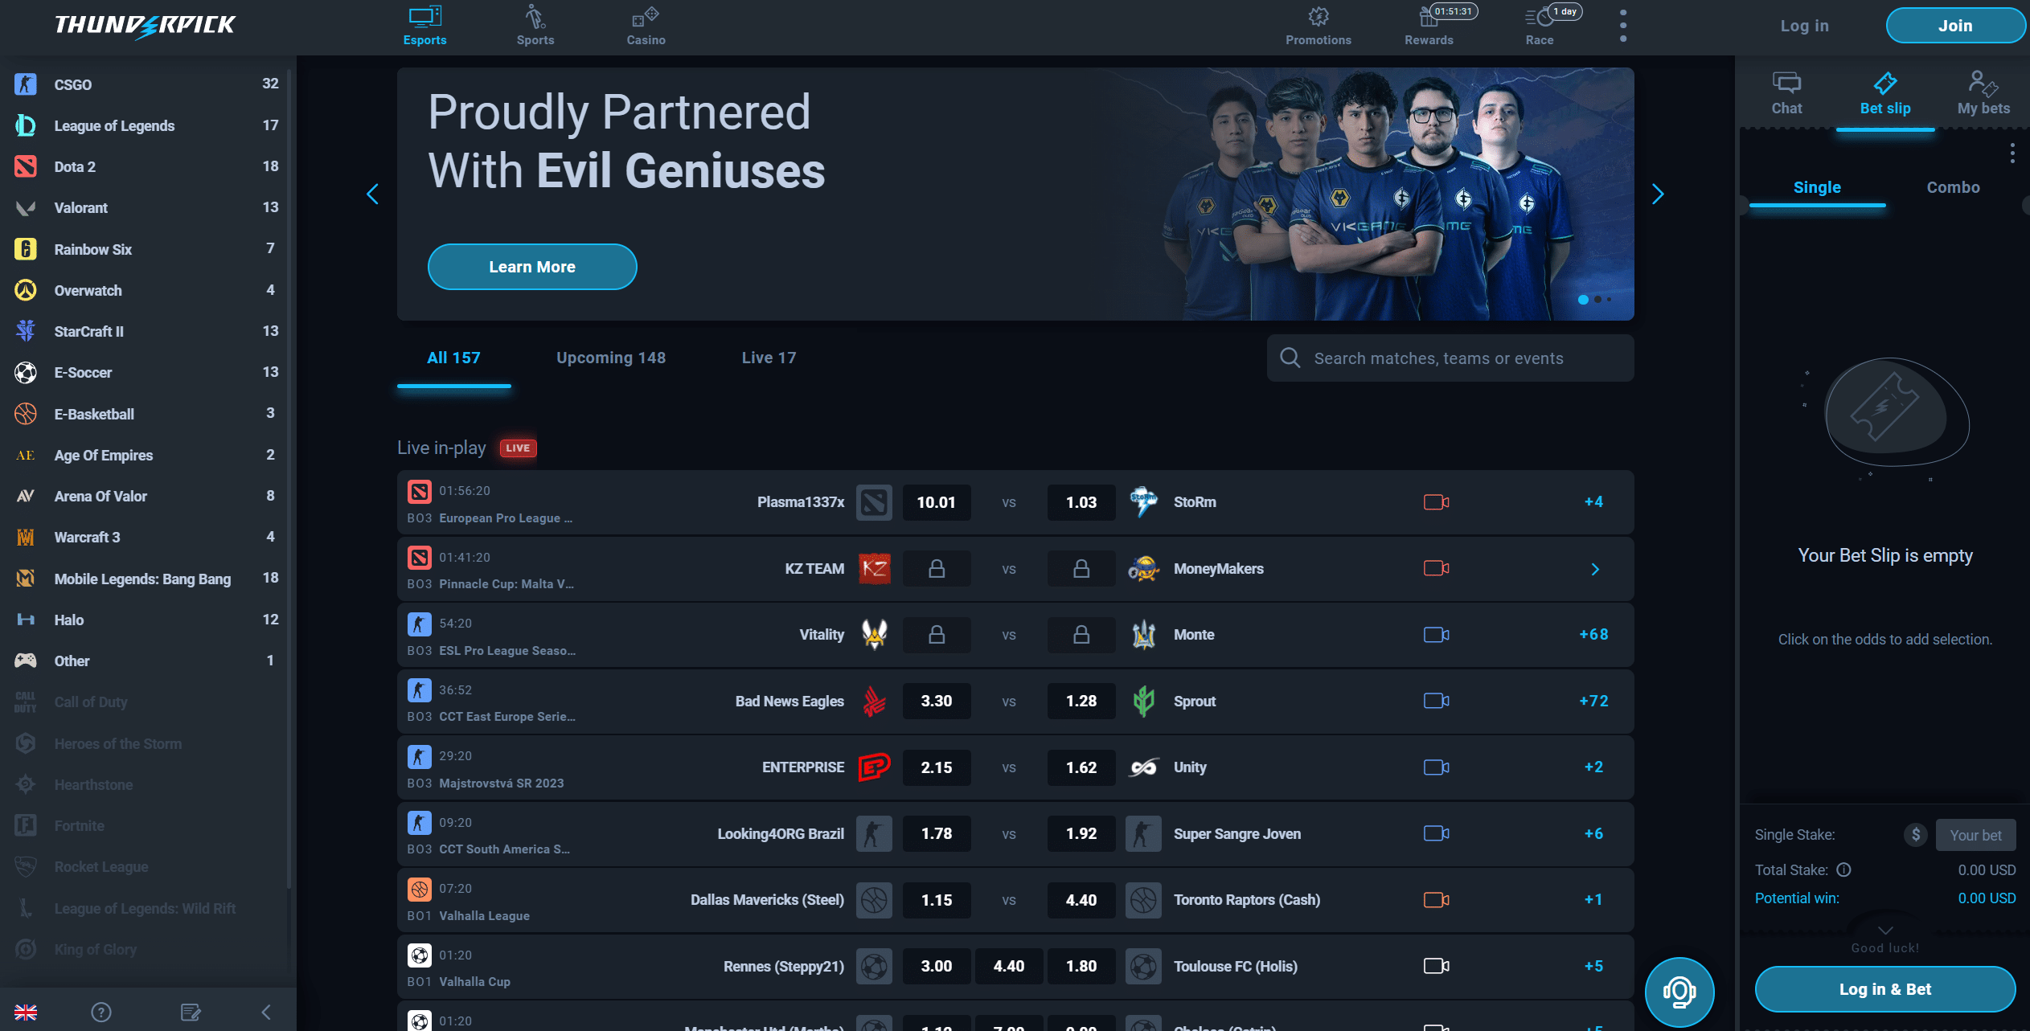Switch bet slip to Combo mode
Image resolution: width=2030 pixels, height=1031 pixels.
pyautogui.click(x=1953, y=187)
